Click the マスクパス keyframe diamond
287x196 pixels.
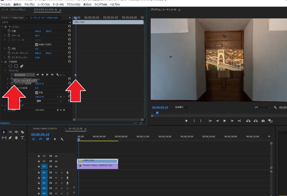[75, 75]
